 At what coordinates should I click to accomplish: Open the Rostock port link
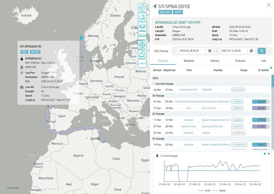188,102
